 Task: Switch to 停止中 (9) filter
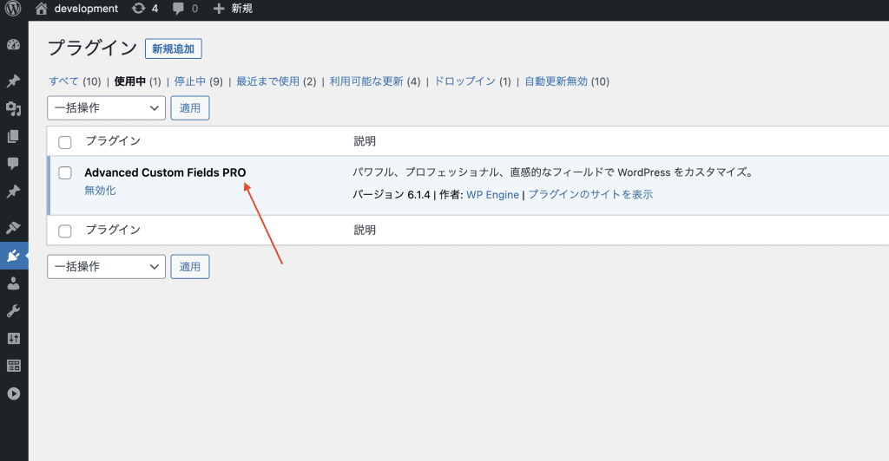[199, 81]
